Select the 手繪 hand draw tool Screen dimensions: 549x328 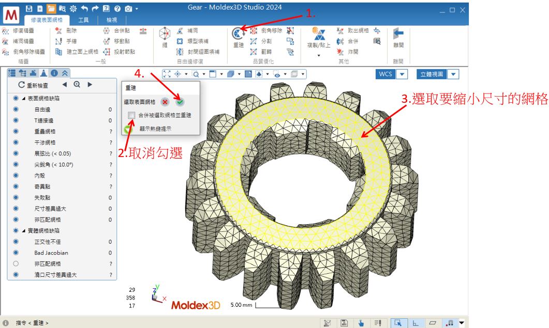point(66,41)
